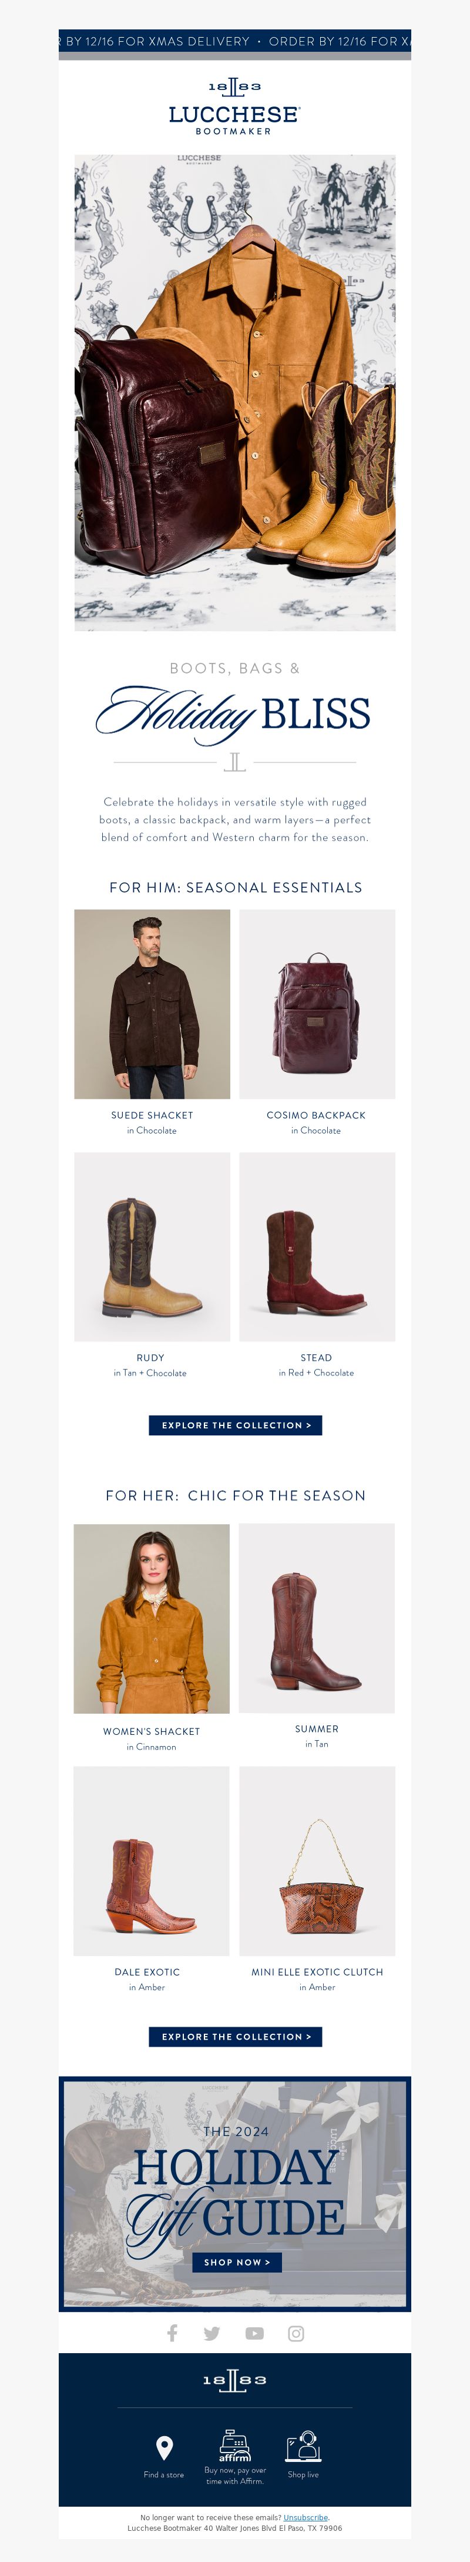The image size is (470, 2562).
Task: Open the YouTube icon in footer
Action: (x=254, y=2333)
